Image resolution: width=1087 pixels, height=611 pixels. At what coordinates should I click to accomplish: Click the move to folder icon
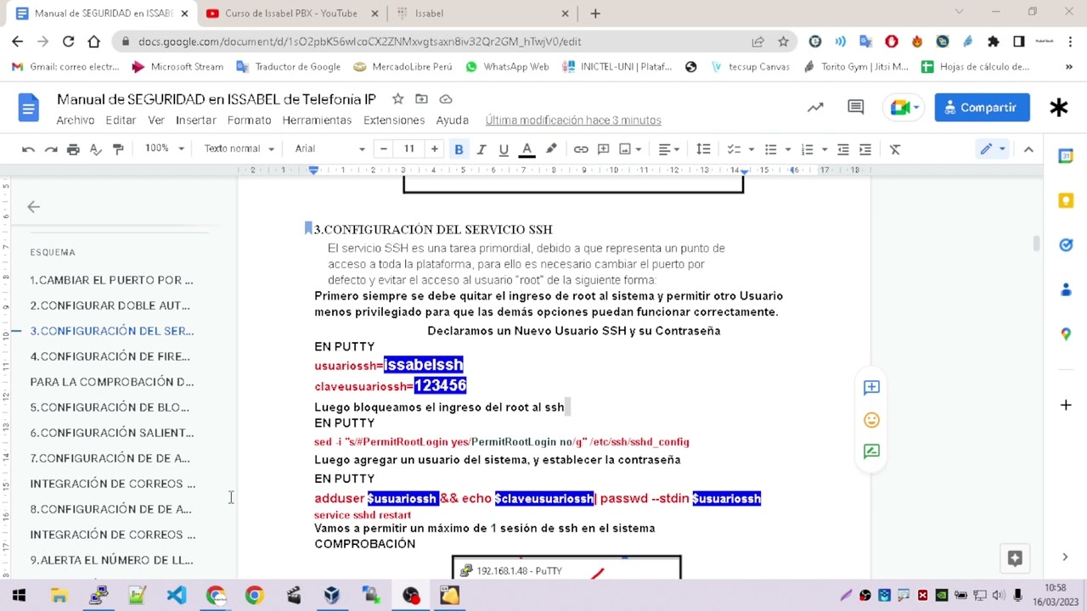tap(421, 99)
